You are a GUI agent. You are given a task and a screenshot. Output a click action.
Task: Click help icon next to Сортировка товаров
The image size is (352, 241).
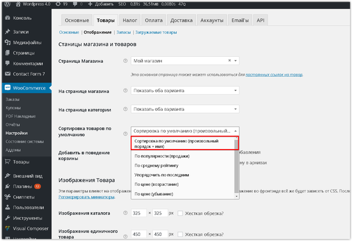(x=126, y=134)
